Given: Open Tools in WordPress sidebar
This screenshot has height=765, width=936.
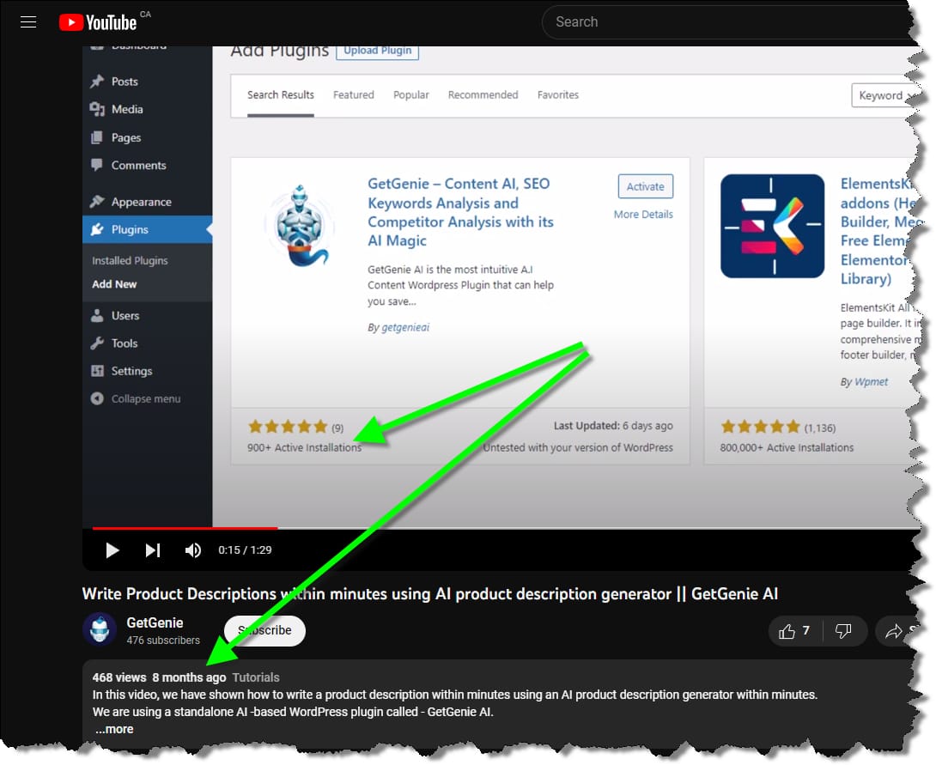Looking at the screenshot, I should tap(125, 343).
